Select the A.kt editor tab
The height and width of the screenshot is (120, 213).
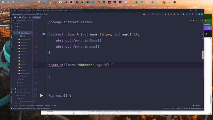pos(37,17)
